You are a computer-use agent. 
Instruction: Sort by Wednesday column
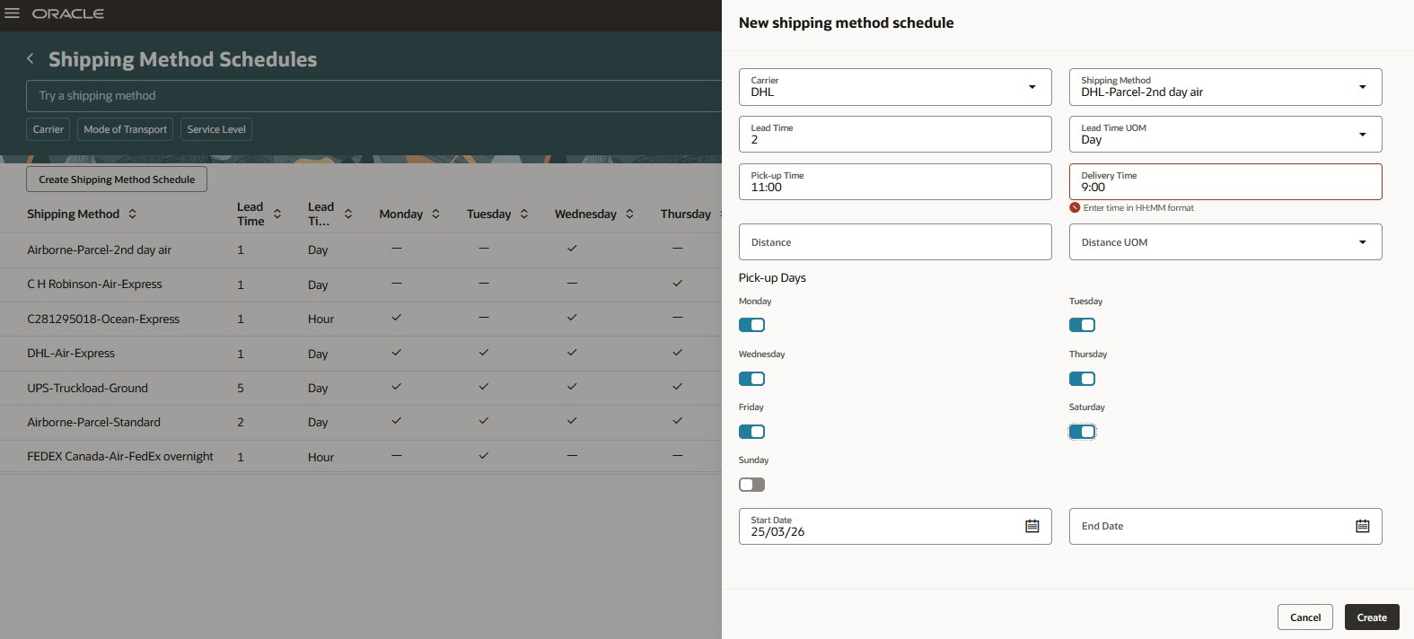pyautogui.click(x=629, y=214)
